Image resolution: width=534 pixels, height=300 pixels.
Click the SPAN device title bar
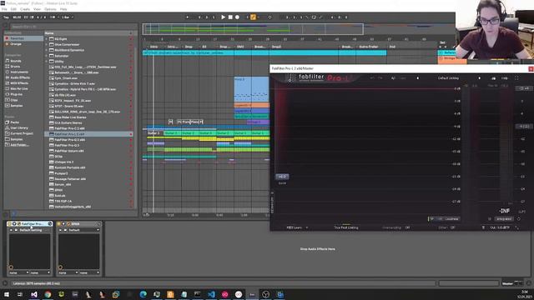(x=78, y=224)
